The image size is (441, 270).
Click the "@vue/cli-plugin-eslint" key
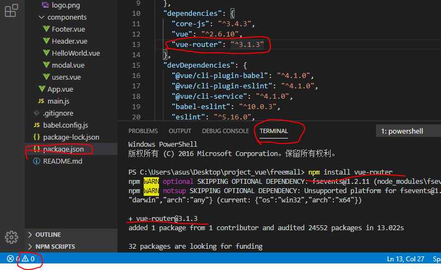(222, 86)
